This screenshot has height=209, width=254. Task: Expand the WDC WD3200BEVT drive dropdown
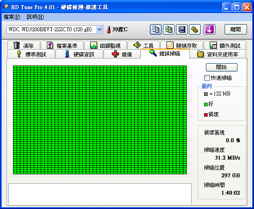pos(99,29)
